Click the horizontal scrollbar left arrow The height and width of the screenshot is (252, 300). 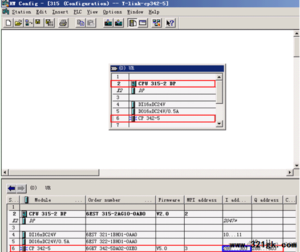point(5,172)
